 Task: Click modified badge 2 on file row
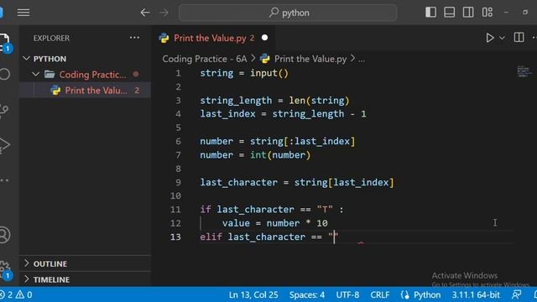(x=137, y=91)
